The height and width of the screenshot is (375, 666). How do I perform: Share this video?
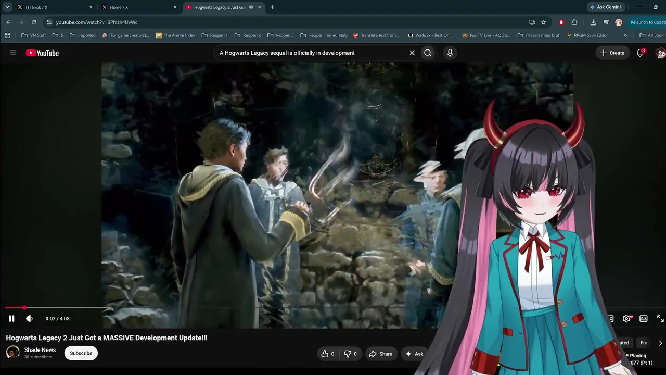coord(381,354)
